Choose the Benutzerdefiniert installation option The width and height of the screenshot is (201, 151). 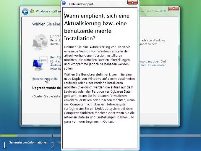click(56, 63)
